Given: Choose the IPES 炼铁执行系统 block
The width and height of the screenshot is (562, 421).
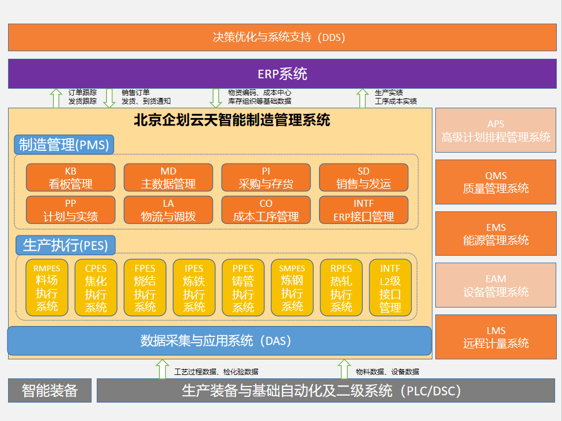Looking at the screenshot, I should (194, 287).
